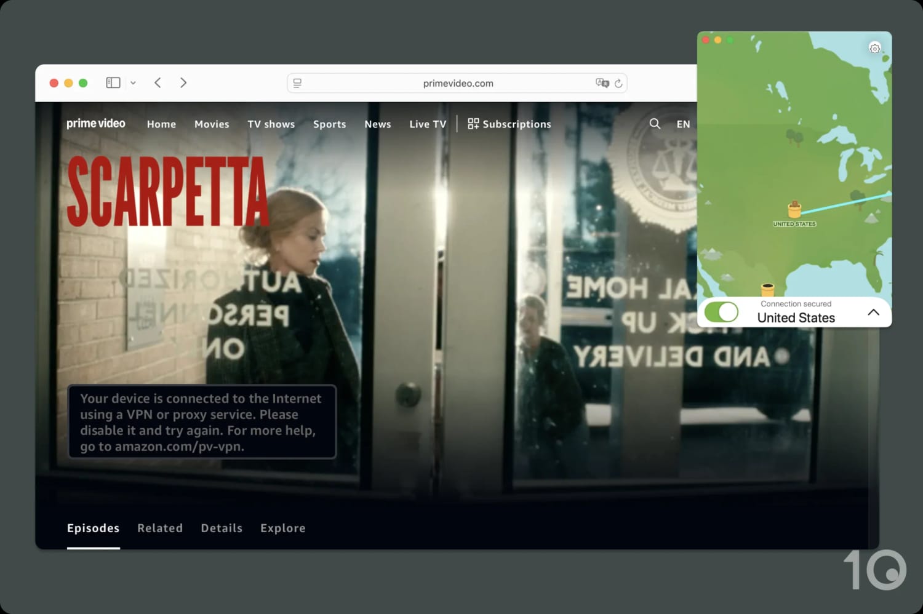The height and width of the screenshot is (614, 923).
Task: Go back using Safari's back arrow
Action: (x=158, y=82)
